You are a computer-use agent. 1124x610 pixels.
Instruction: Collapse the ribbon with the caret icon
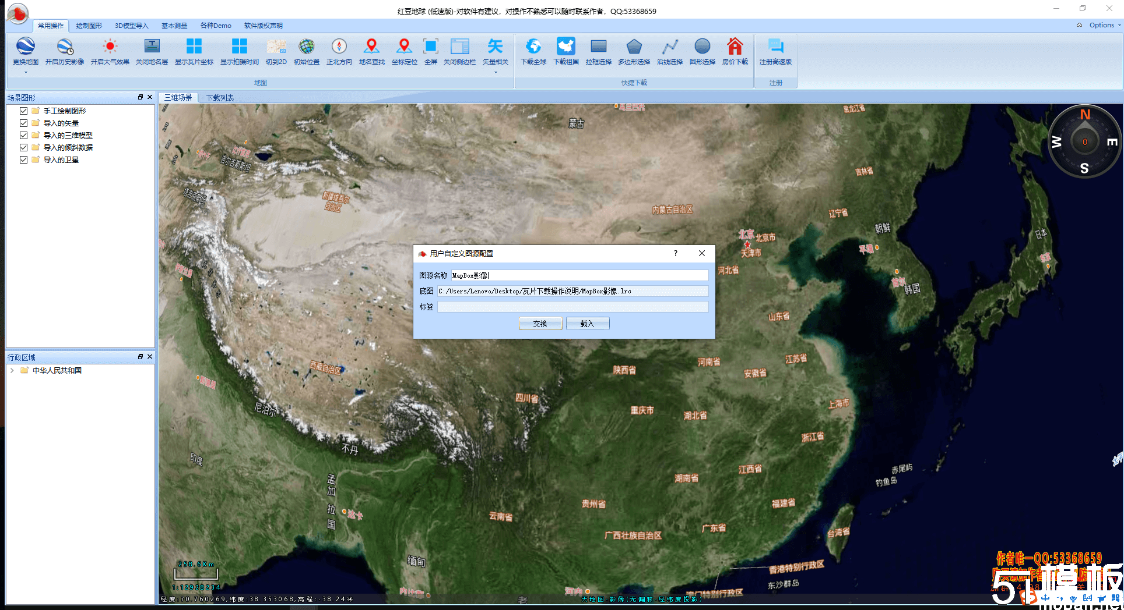[1079, 25]
